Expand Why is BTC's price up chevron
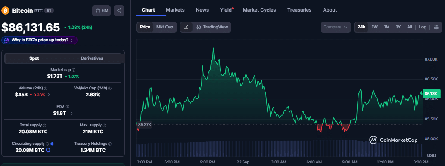The height and width of the screenshot is (166, 445). click(x=72, y=40)
